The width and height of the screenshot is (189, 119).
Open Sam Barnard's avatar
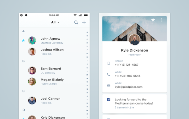[32, 70]
